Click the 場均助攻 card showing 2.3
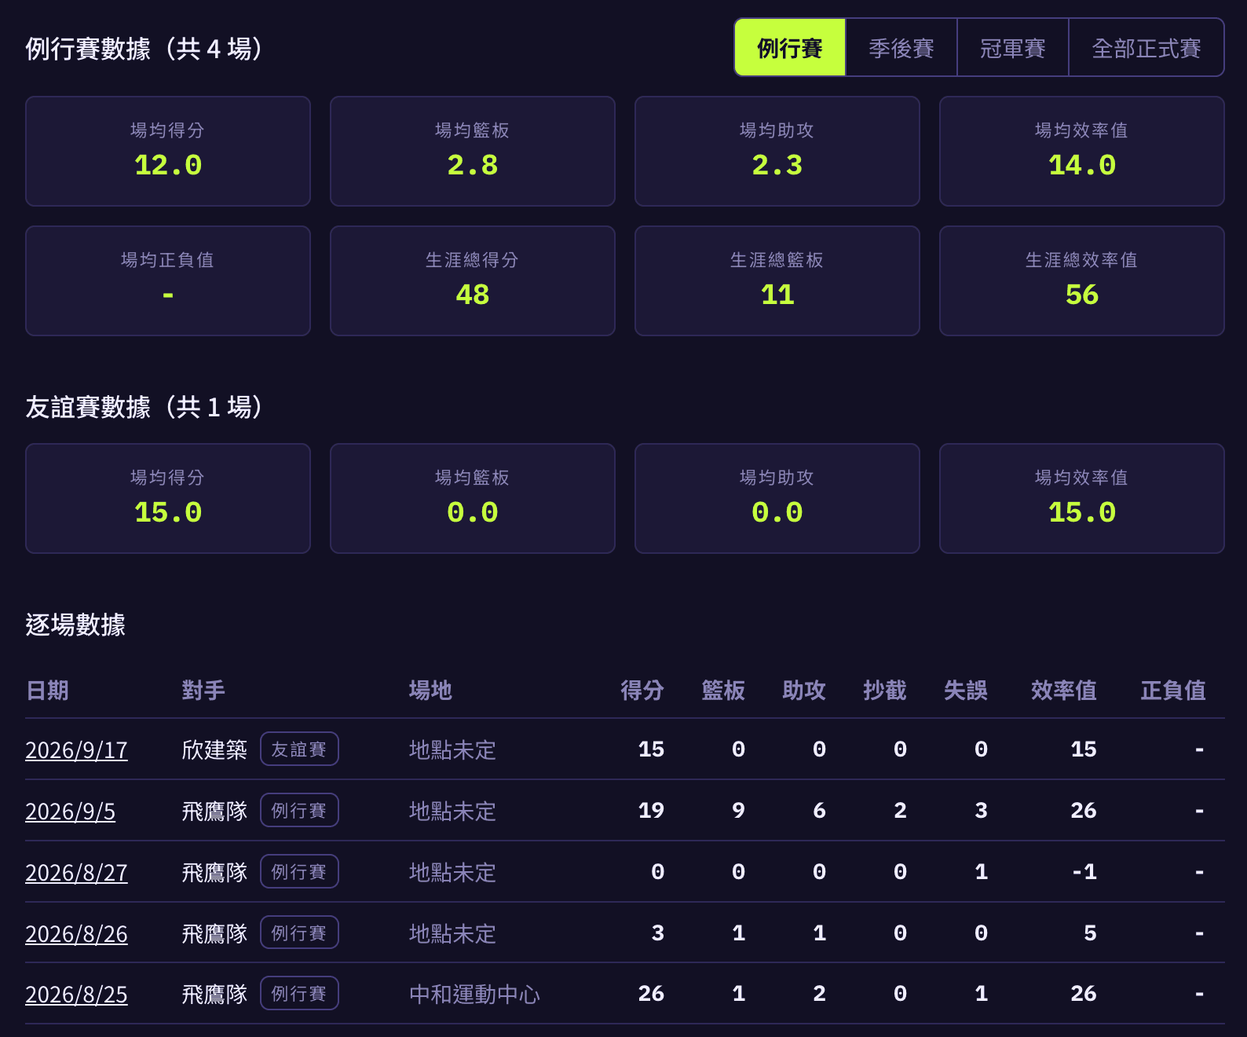The height and width of the screenshot is (1037, 1247). pyautogui.click(x=777, y=152)
